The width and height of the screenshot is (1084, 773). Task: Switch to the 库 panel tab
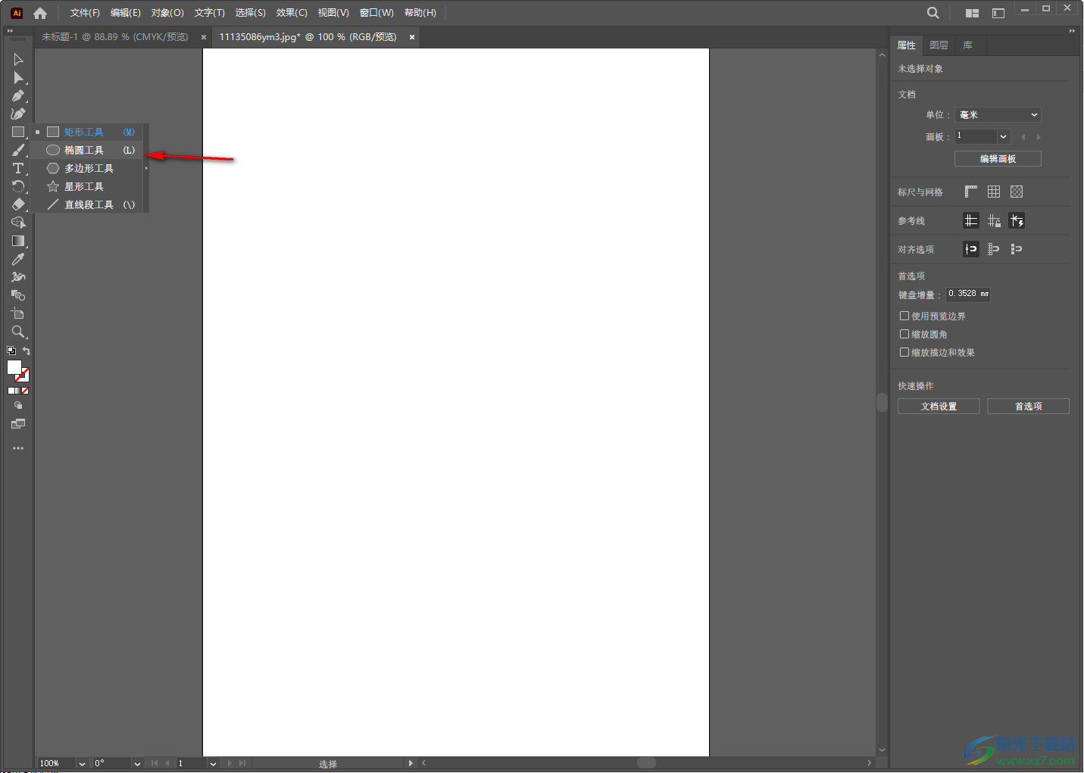coord(968,45)
